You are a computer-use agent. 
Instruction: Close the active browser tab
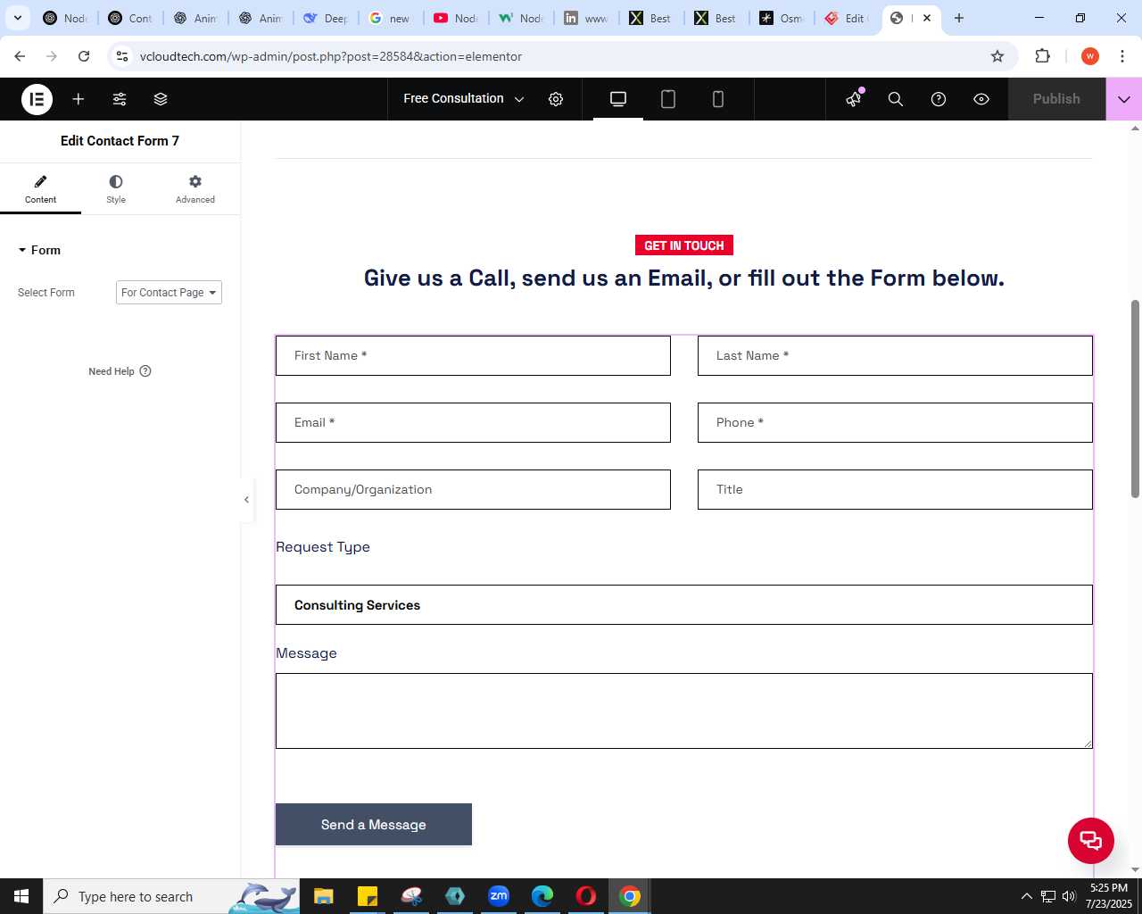click(927, 18)
